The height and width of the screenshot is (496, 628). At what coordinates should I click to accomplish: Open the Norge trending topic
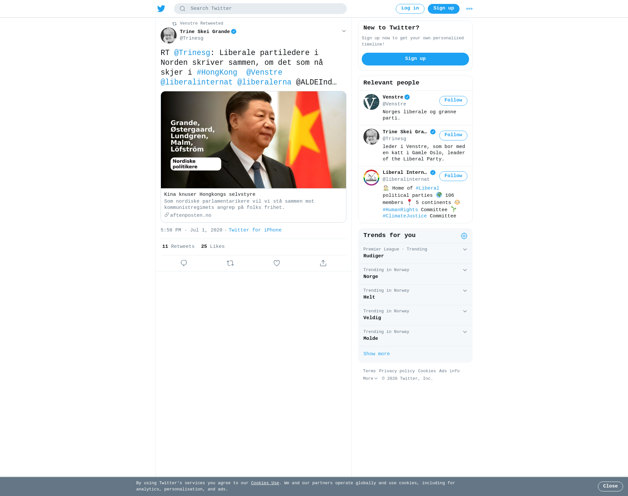click(x=415, y=274)
